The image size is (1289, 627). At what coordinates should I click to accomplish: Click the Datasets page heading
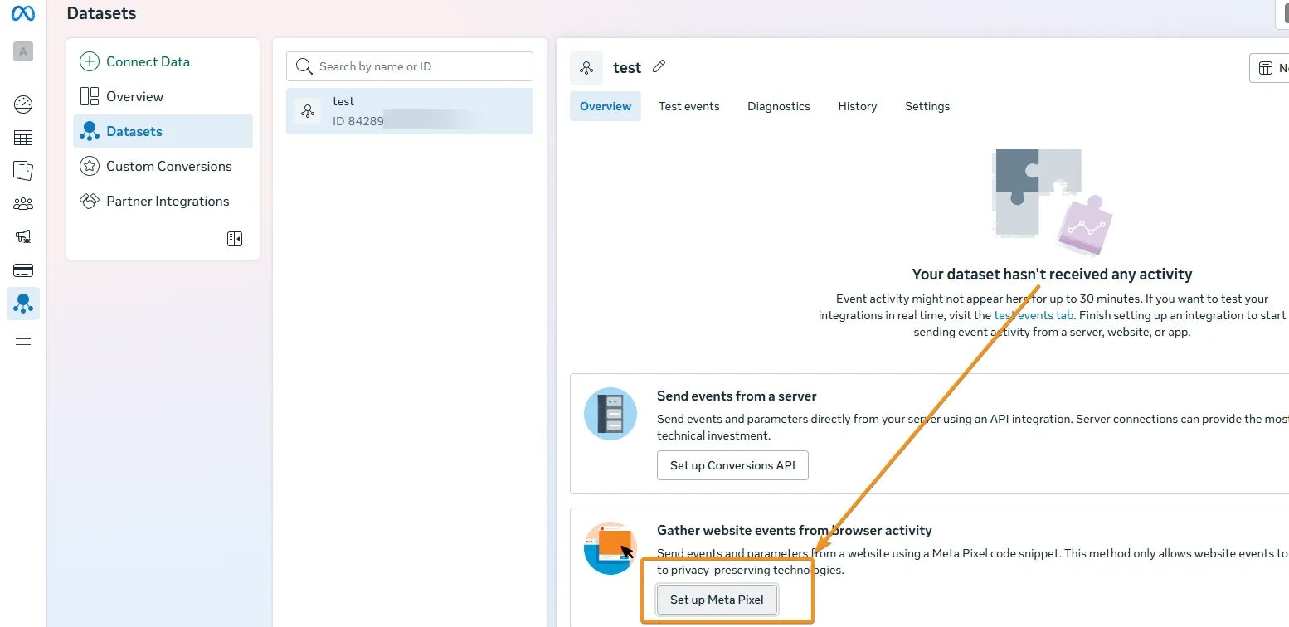point(101,13)
